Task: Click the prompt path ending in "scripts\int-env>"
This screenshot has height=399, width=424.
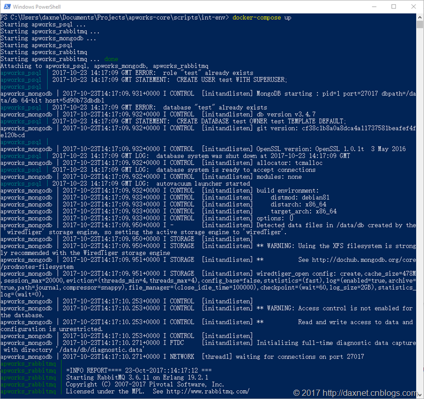Action: pos(114,18)
